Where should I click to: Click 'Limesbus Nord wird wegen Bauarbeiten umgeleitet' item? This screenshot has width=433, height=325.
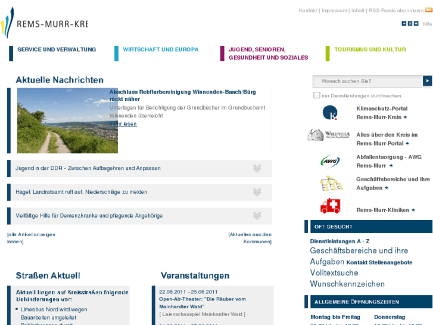[54, 314]
